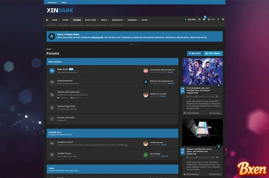Expand the Store menu arrow

[70, 20]
